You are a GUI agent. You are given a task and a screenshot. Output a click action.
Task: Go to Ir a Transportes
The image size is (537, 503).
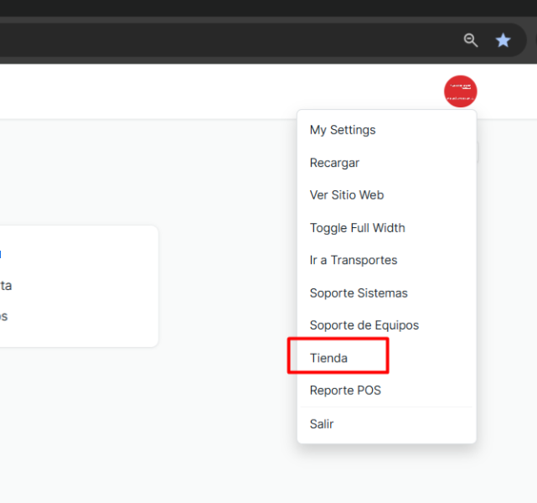pyautogui.click(x=353, y=260)
